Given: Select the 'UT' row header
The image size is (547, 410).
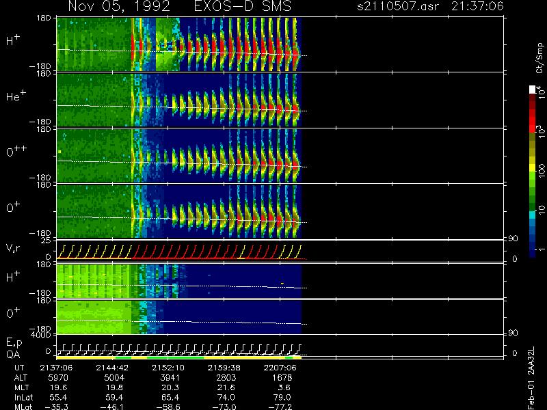Looking at the screenshot, I should pyautogui.click(x=20, y=368).
